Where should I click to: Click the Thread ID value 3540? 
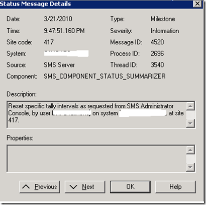pos(157,65)
